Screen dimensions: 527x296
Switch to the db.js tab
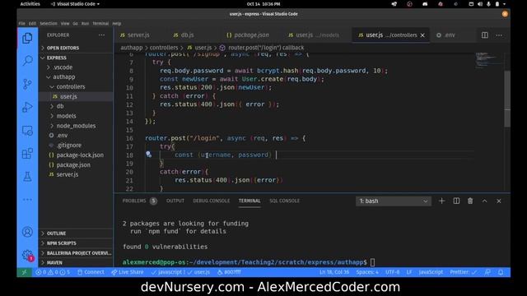click(184, 35)
